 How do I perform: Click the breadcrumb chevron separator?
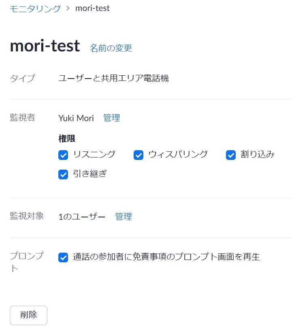click(x=68, y=8)
